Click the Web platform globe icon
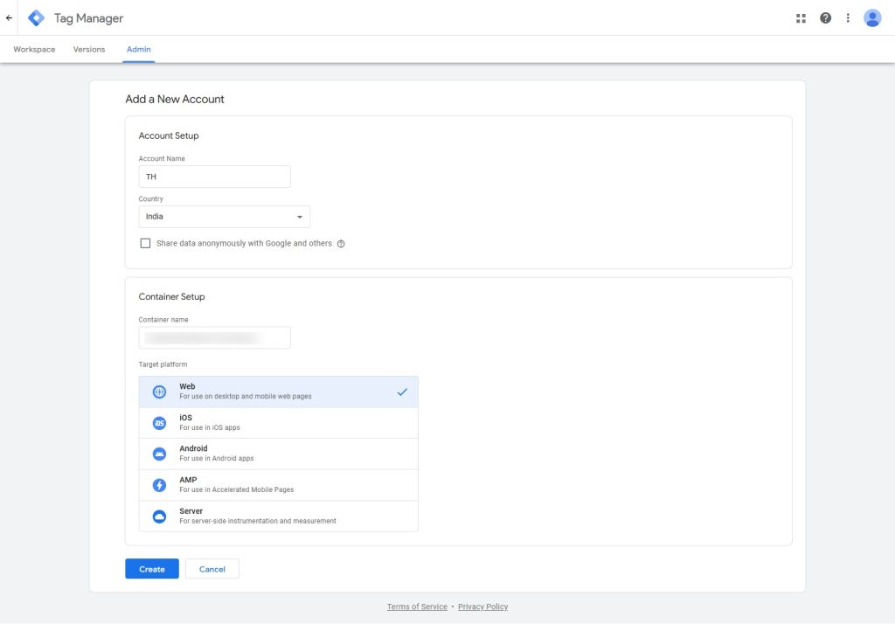 [159, 392]
